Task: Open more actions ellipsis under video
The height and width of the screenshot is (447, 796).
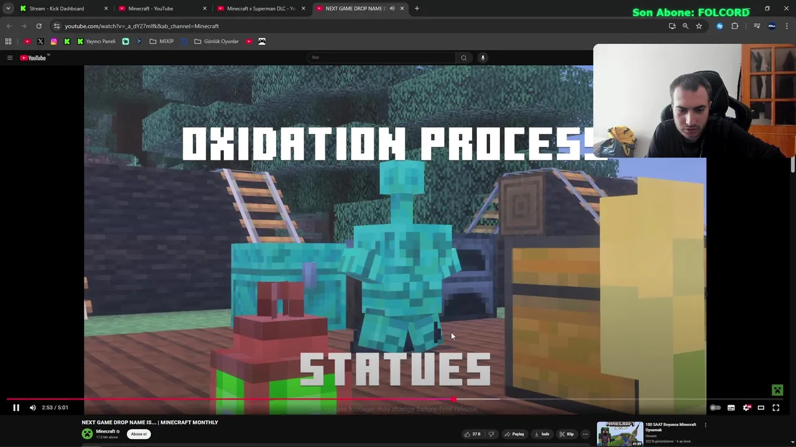Action: [585, 435]
